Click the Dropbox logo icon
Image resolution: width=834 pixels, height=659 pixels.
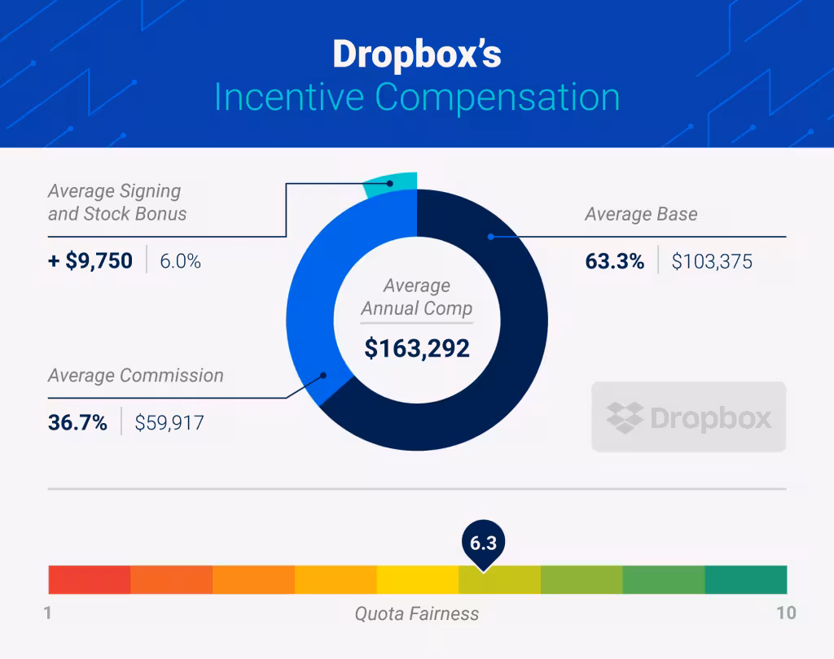688,417
